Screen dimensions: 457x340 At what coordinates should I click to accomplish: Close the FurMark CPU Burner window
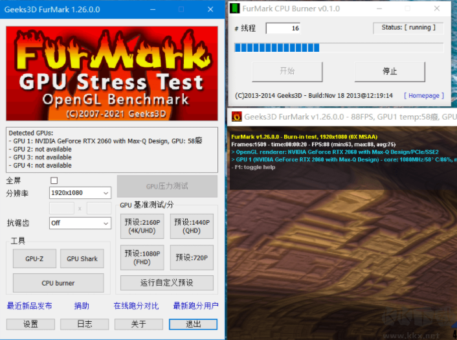click(436, 8)
